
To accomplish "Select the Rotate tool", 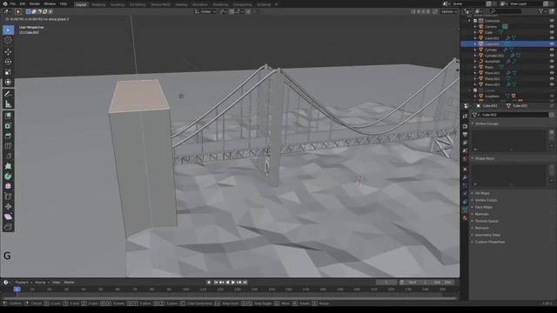I will coord(8,62).
